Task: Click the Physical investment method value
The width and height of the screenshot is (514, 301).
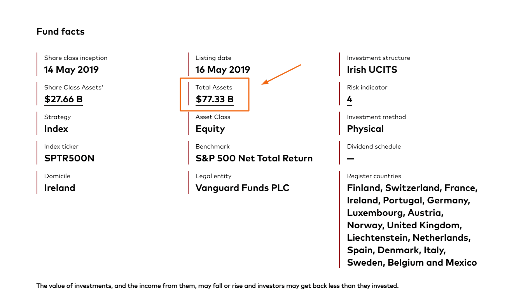Action: [x=365, y=129]
